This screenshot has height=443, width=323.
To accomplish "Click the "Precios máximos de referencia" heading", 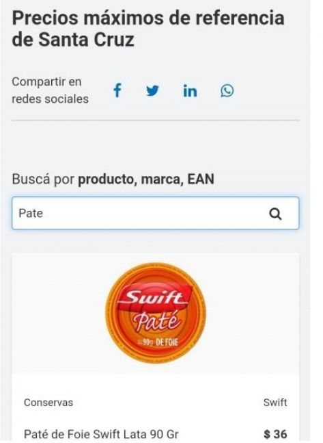I will pos(148,18).
